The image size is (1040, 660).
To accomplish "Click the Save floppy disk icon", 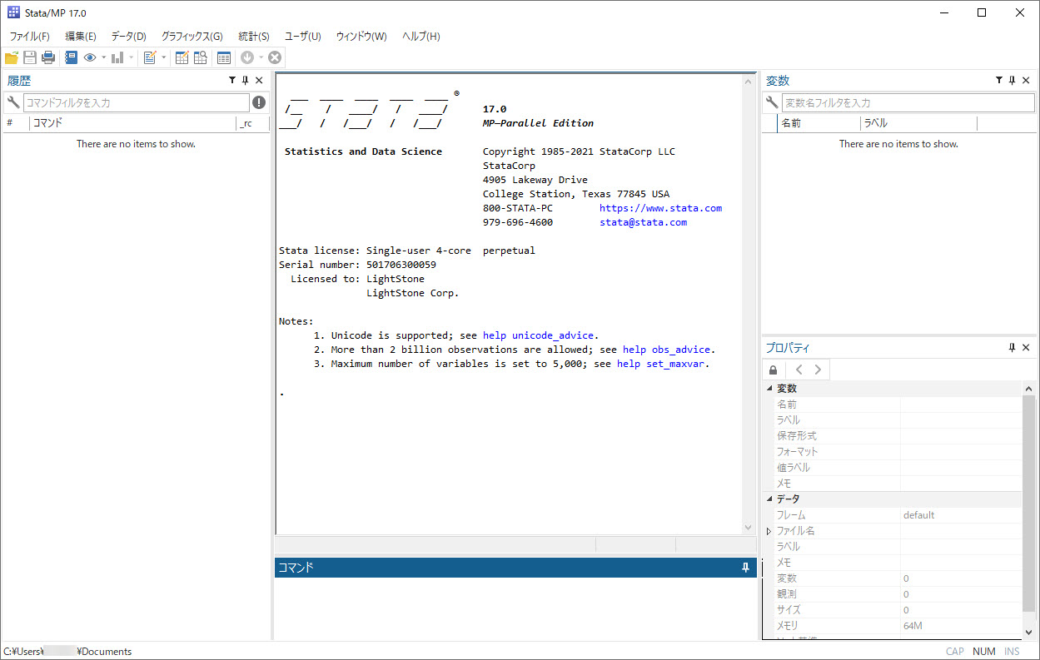I will (x=30, y=57).
